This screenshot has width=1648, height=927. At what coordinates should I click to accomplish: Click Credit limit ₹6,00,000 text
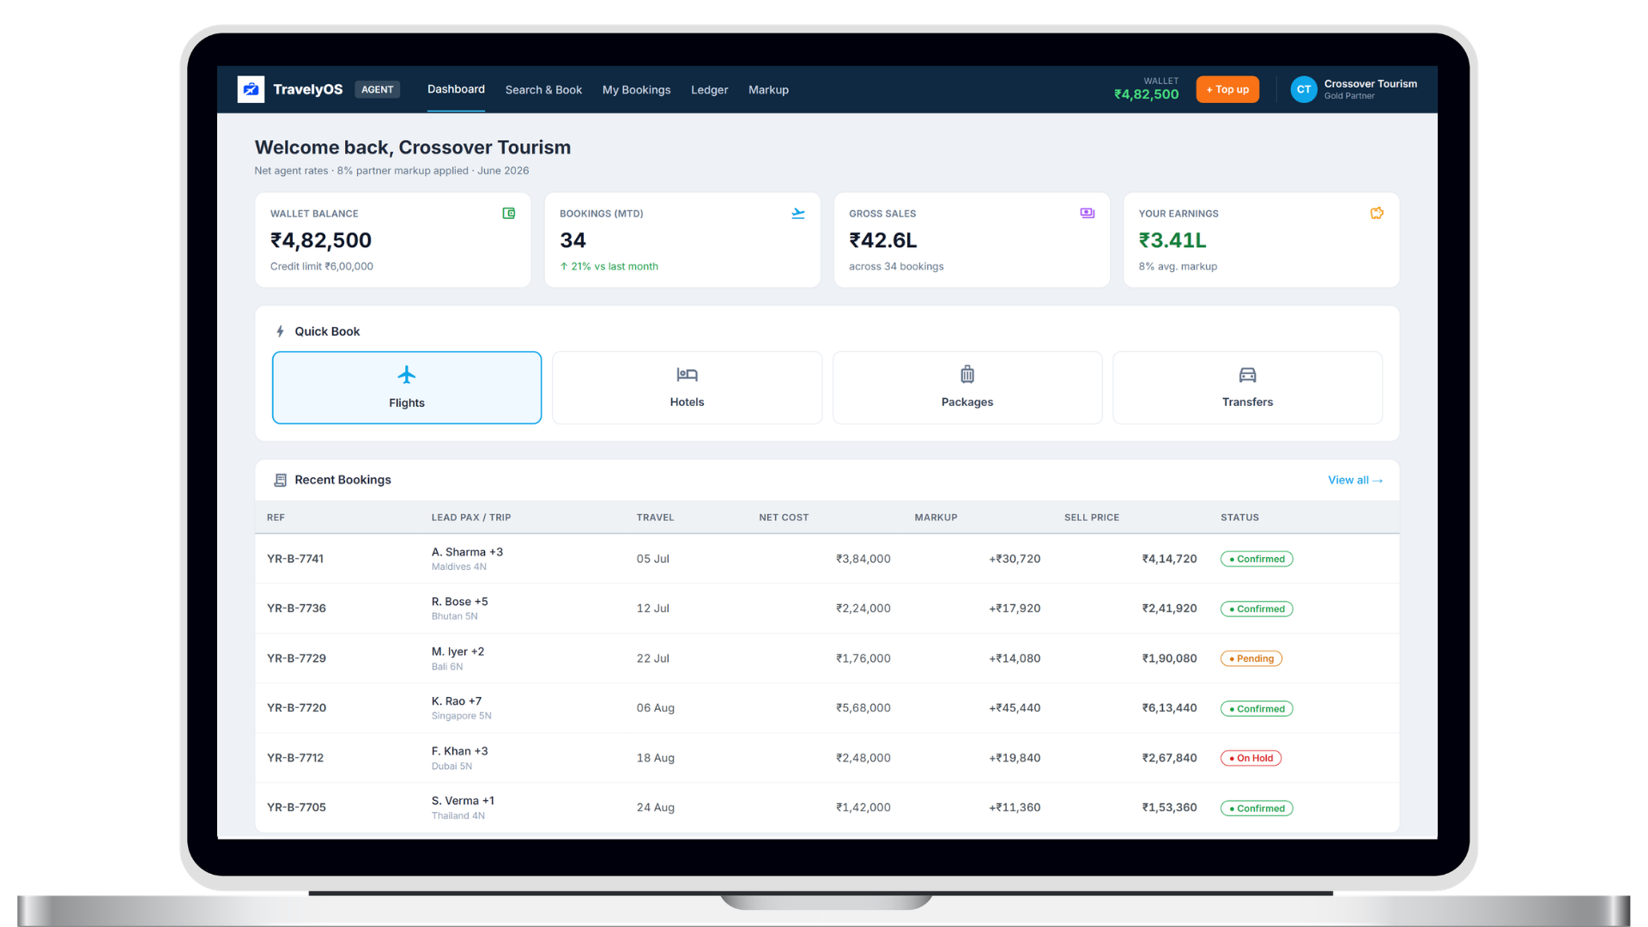pyautogui.click(x=322, y=266)
